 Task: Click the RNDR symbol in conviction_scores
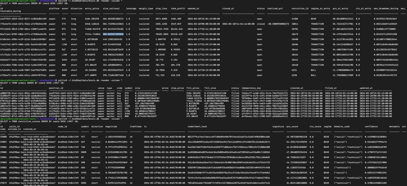(84, 152)
